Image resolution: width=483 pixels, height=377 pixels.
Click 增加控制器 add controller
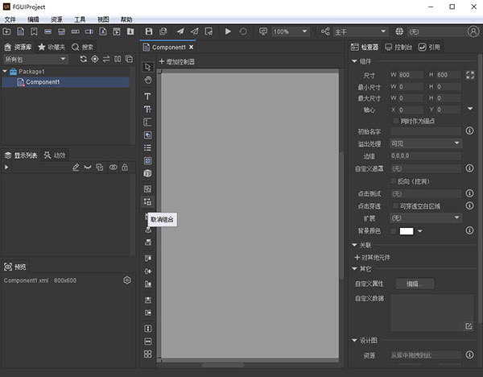coord(177,62)
